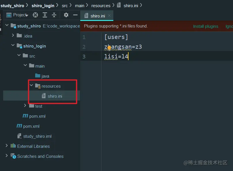Select the java folder in tree
The width and height of the screenshot is (233, 171).
[x=45, y=76]
